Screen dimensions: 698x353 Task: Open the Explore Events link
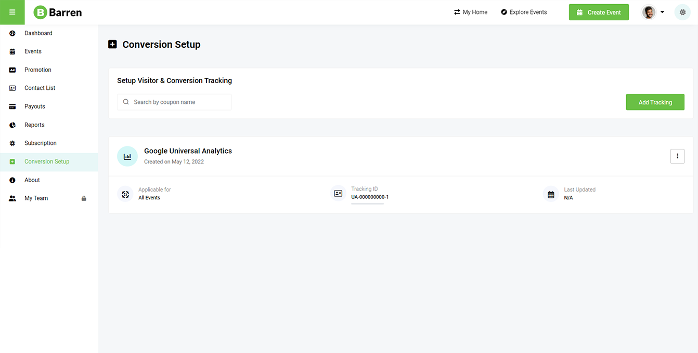point(524,12)
